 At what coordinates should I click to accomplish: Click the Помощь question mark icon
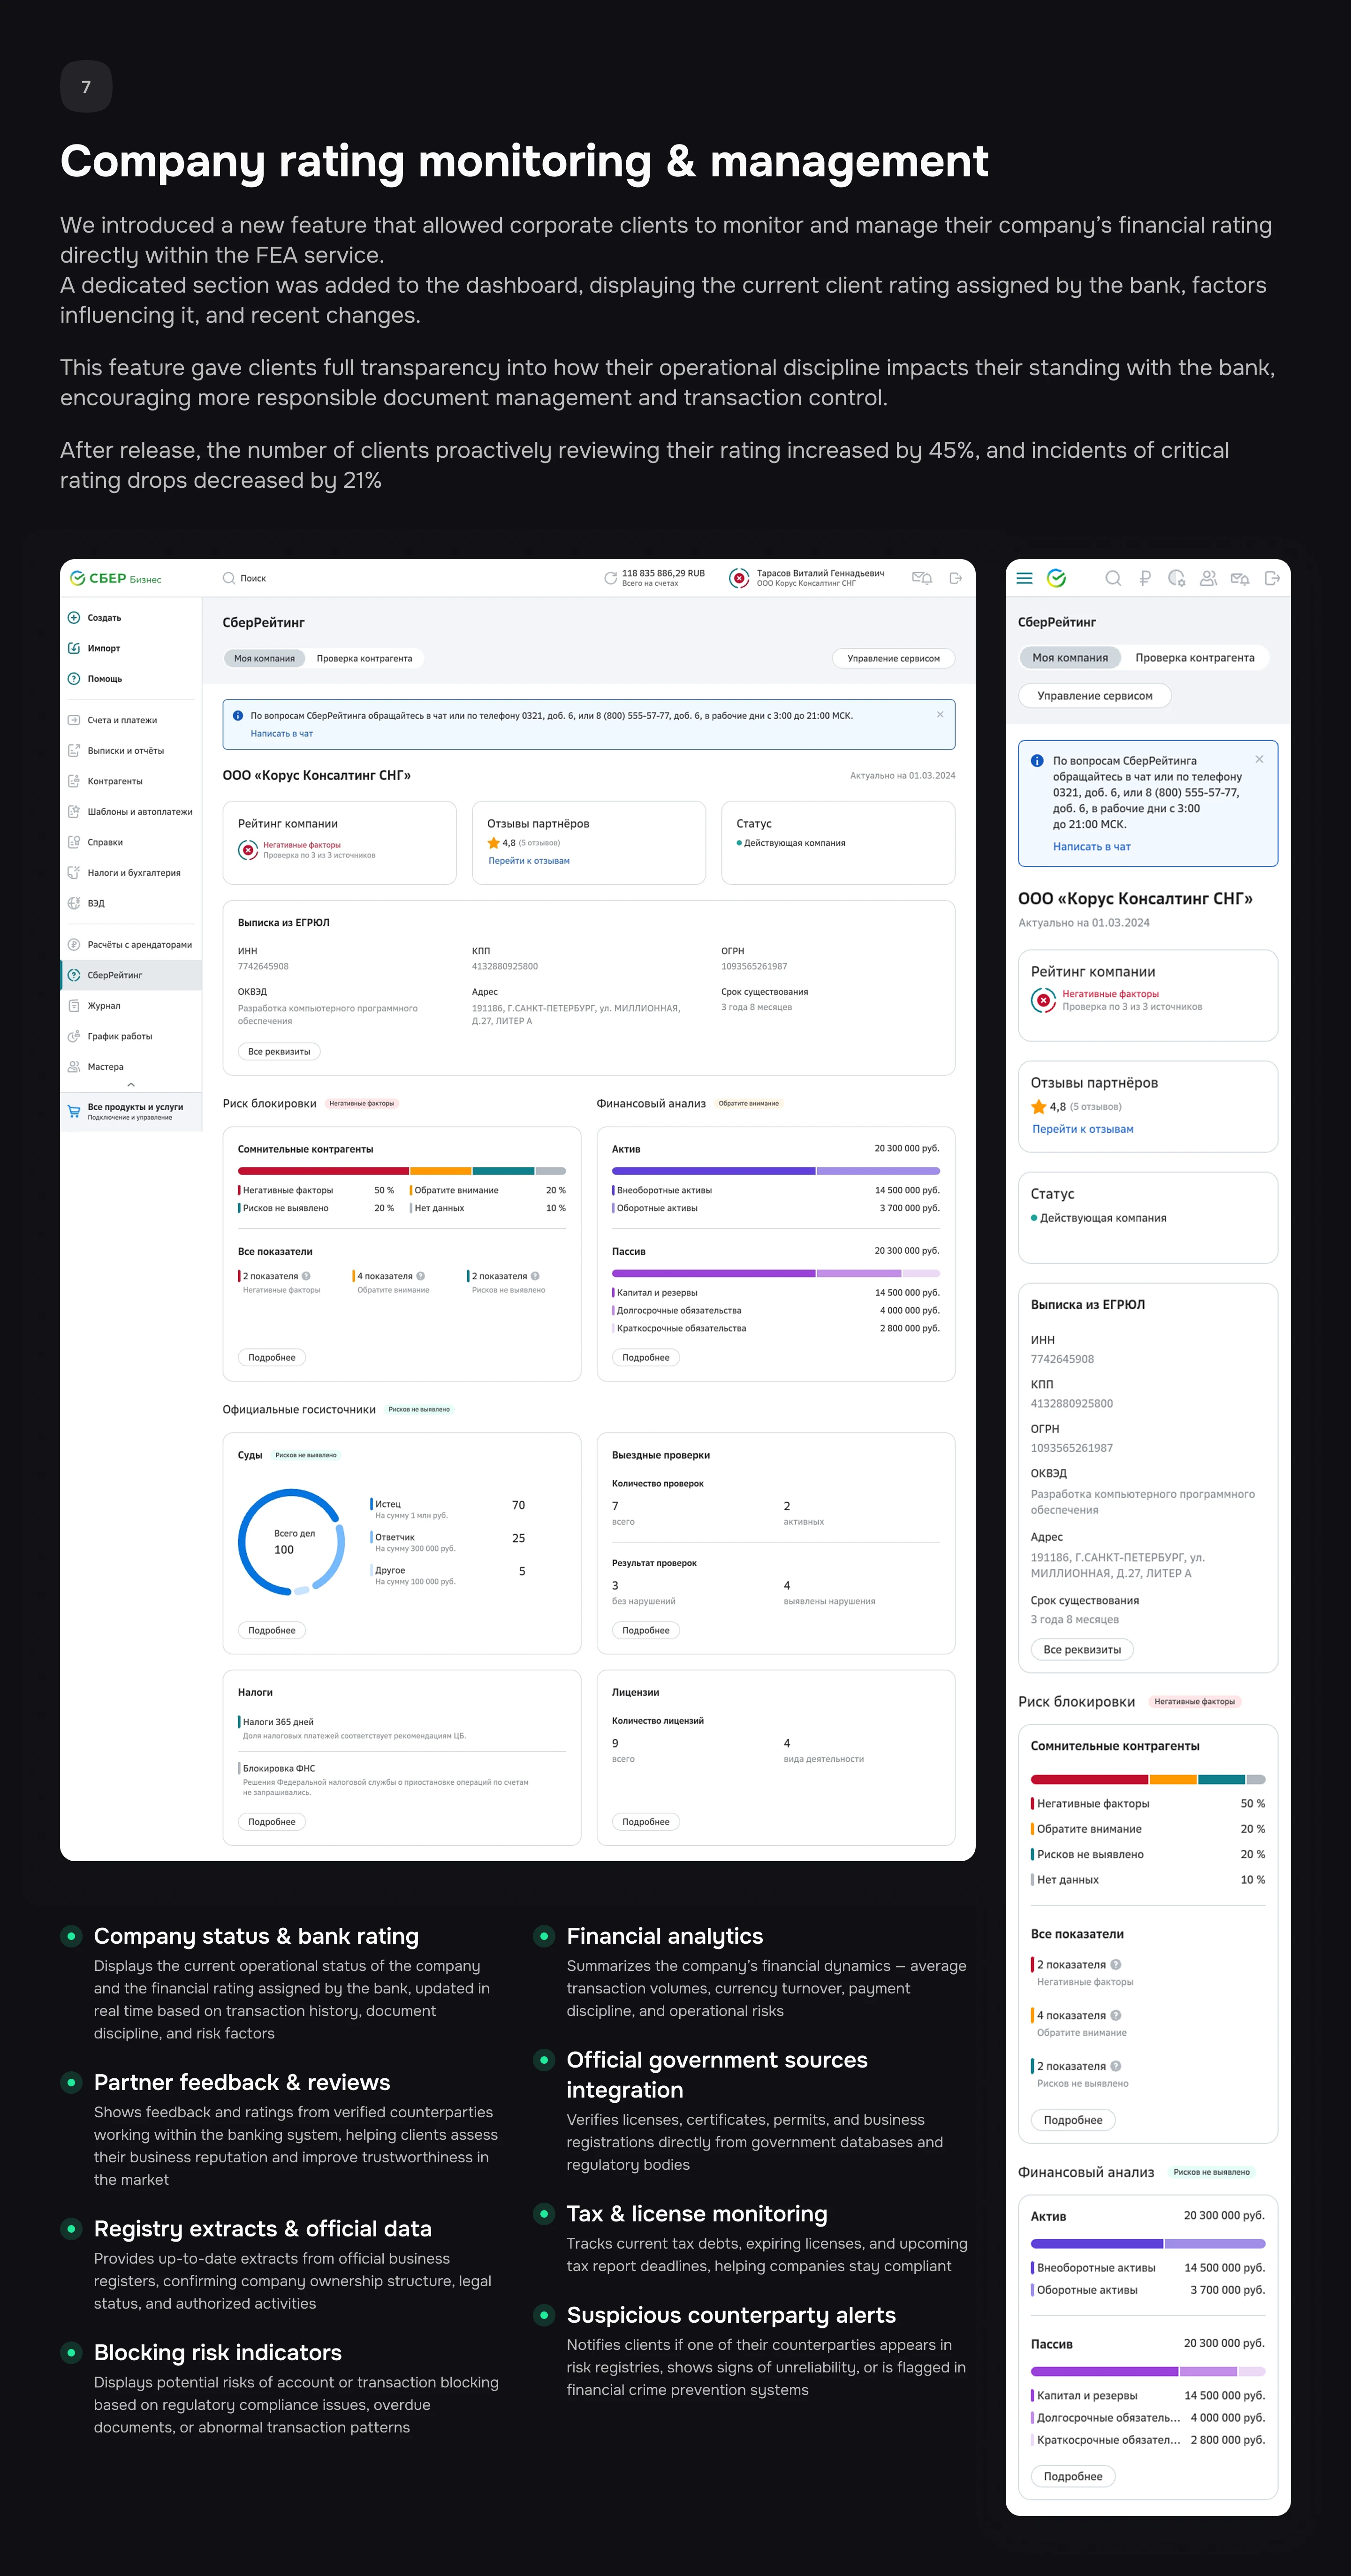click(x=74, y=679)
